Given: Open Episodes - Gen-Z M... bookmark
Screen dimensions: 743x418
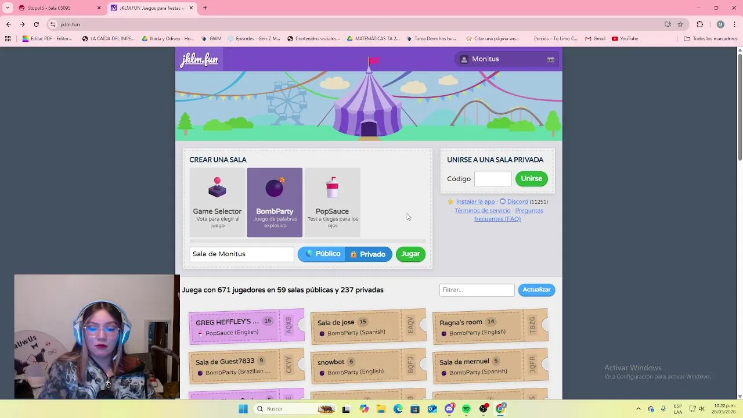Looking at the screenshot, I should [x=254, y=39].
